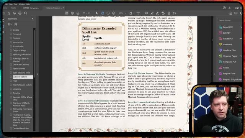The height and width of the screenshot is (138, 245).
Task: Jump to the Timeline bookmark
Action: 16,93
